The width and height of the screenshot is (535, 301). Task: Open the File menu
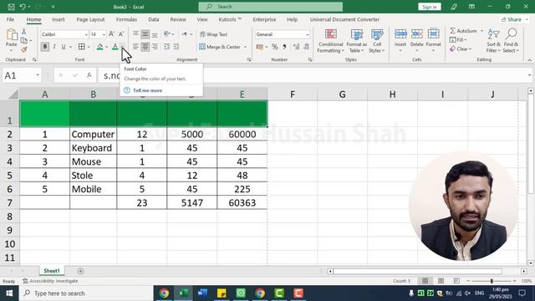coord(10,19)
